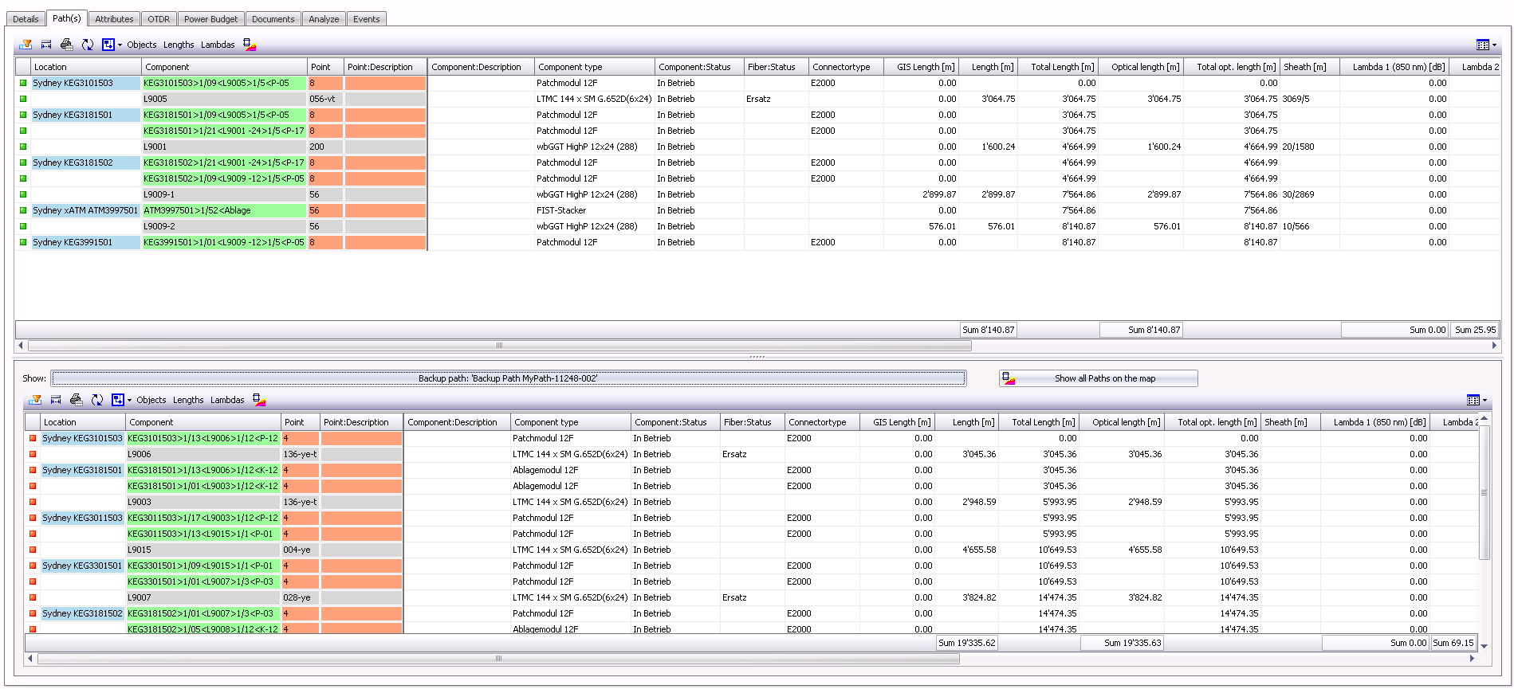This screenshot has width=1514, height=689.
Task: Click the filter icon in backup path toolbar
Action: pyautogui.click(x=35, y=400)
